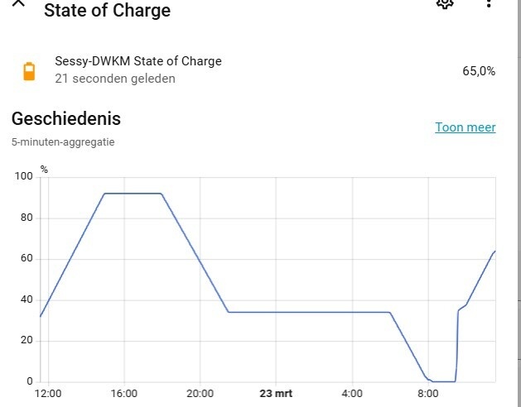
Task: Click the flat line segment above '23 mrt'
Action: (x=276, y=312)
